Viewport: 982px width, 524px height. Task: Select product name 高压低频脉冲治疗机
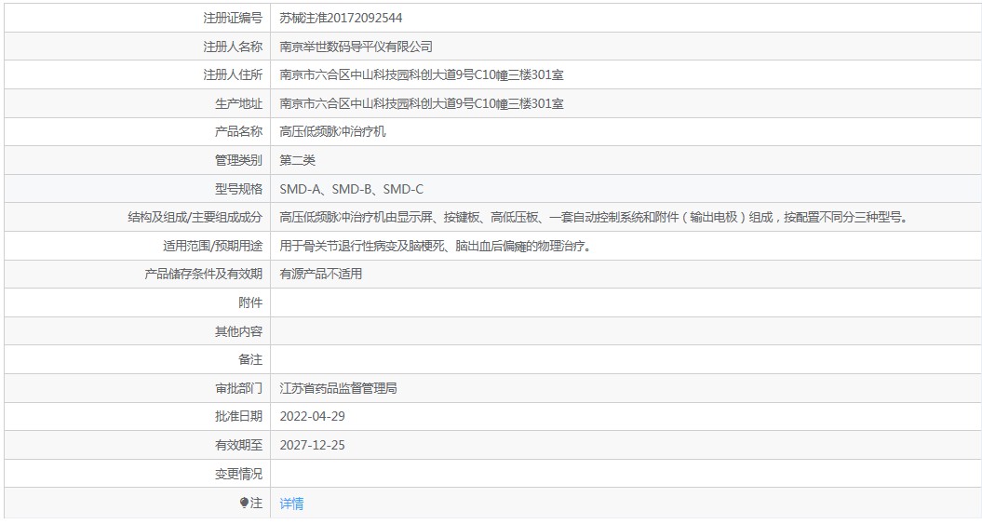tap(332, 131)
